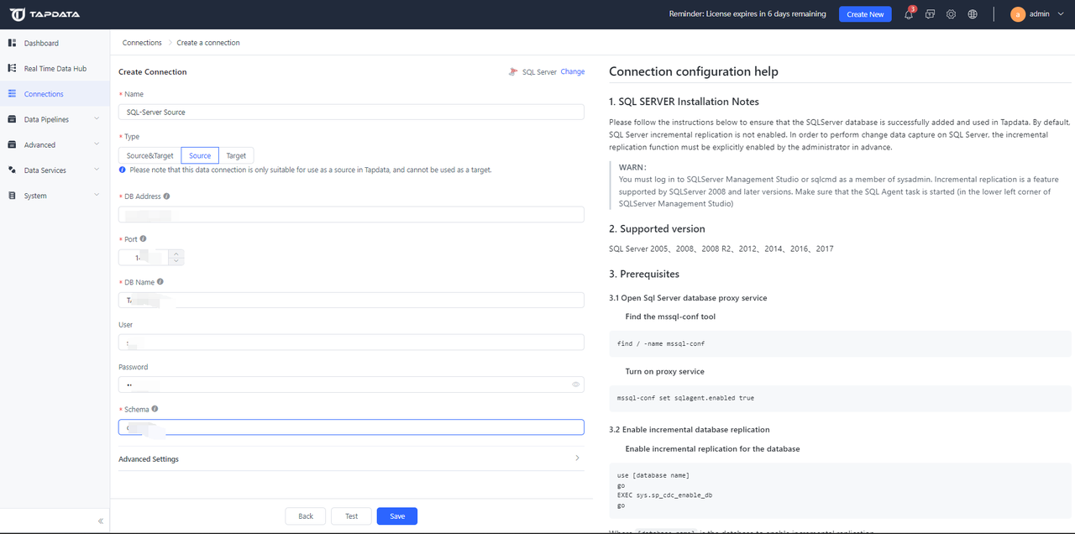Click into the User field
This screenshot has width=1075, height=534.
[x=351, y=342]
